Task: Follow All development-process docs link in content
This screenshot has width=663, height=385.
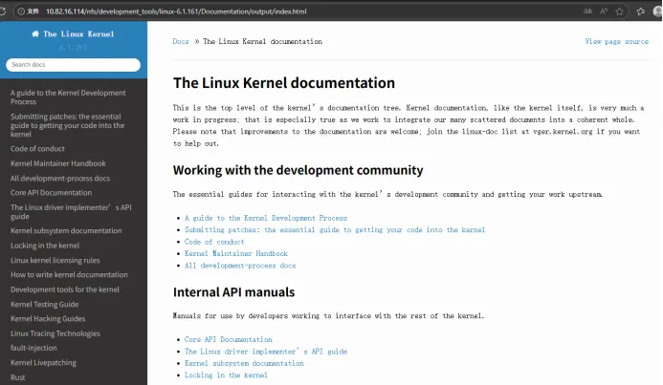Action: (240, 266)
